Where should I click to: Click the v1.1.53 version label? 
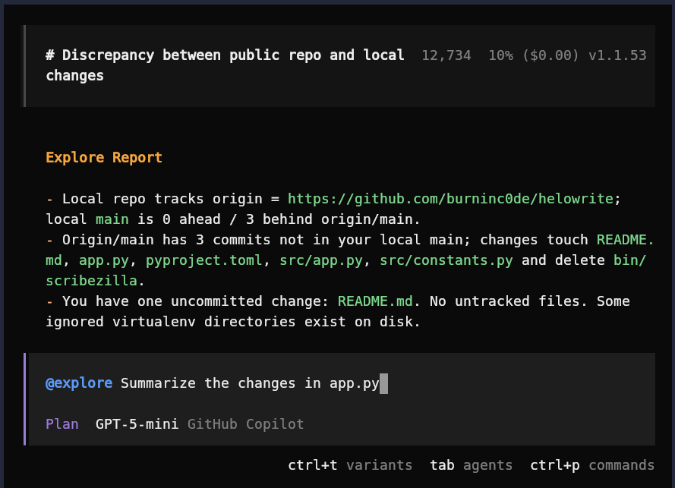coord(617,55)
